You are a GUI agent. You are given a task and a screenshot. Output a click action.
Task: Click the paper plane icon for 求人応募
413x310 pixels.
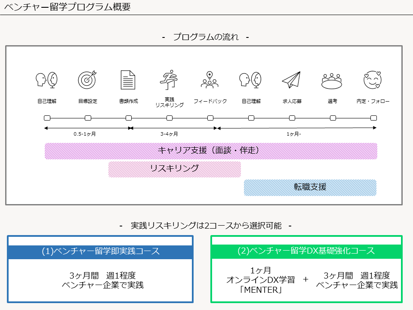pyautogui.click(x=291, y=80)
